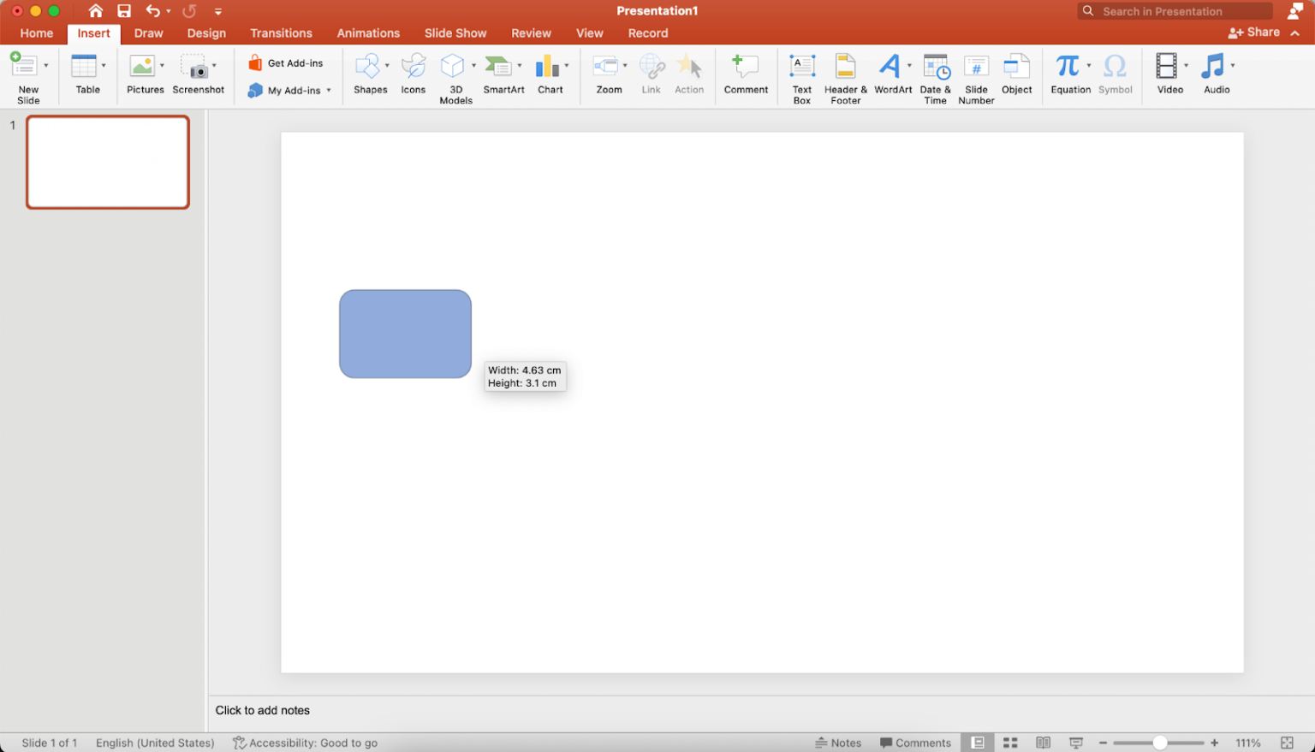Insert WordArt on the slide
Viewport: 1315px width, 752px height.
(x=890, y=75)
